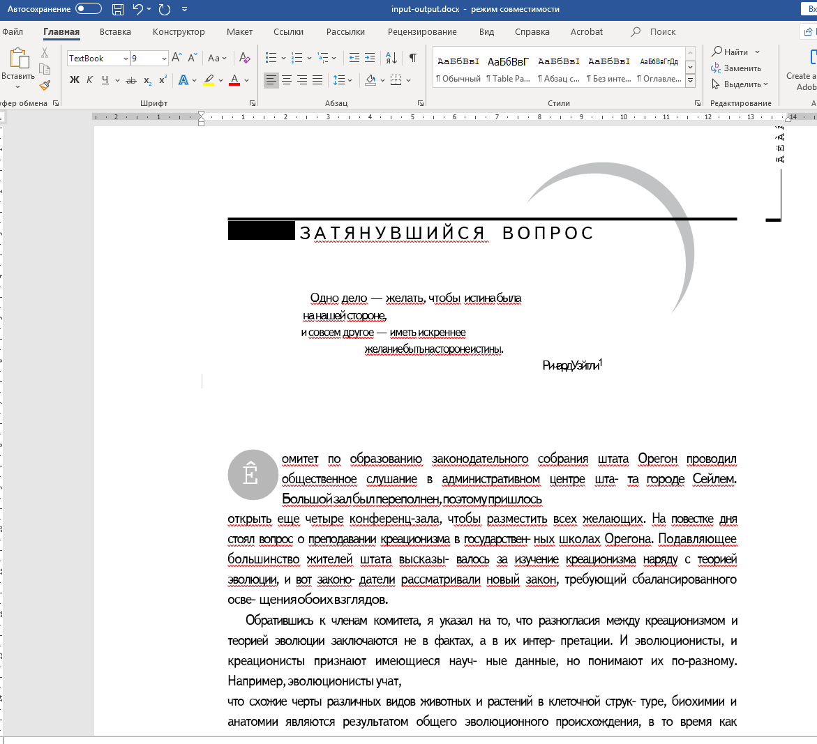The image size is (817, 744).
Task: Apply bulleted list
Action: (x=271, y=58)
